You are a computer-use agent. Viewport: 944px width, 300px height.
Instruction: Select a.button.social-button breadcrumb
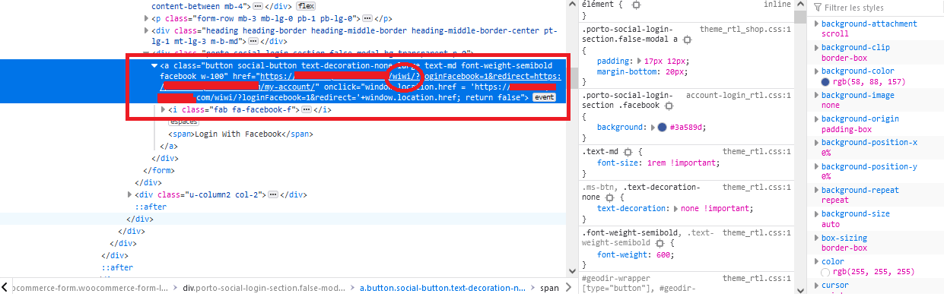click(x=443, y=288)
